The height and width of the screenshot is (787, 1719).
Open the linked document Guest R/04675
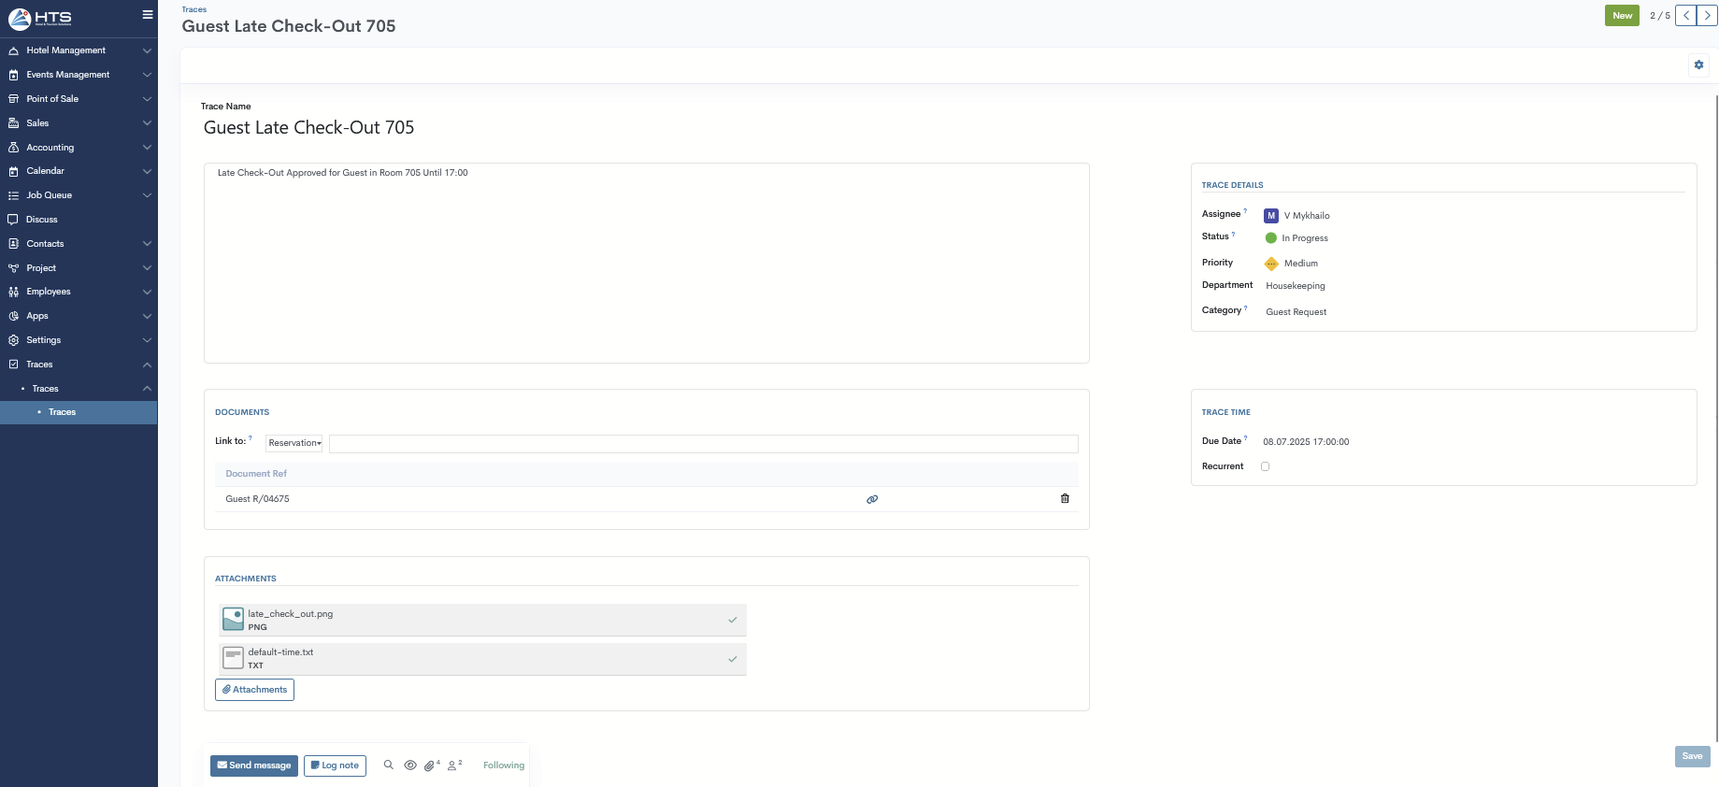tap(872, 499)
